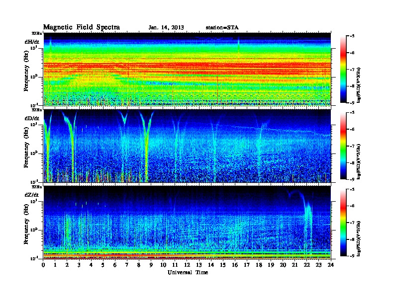This screenshot has width=394, height=304.
Task: Click the color bar beside the dZ/dt panel
Action: pos(343,222)
